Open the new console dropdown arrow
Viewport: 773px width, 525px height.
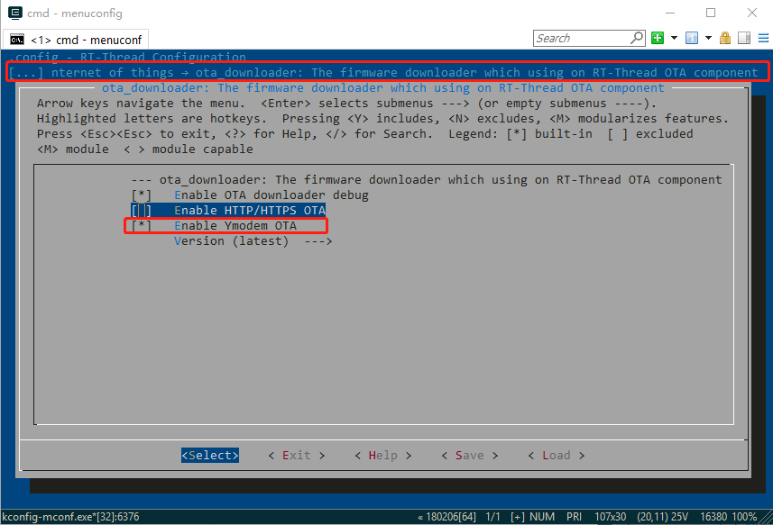674,38
